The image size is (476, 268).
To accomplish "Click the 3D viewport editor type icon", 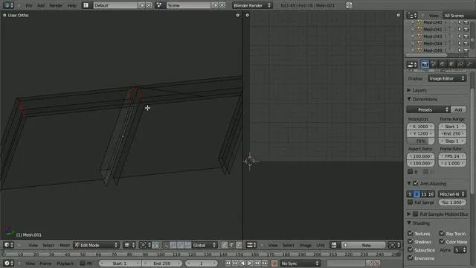I will [8, 245].
